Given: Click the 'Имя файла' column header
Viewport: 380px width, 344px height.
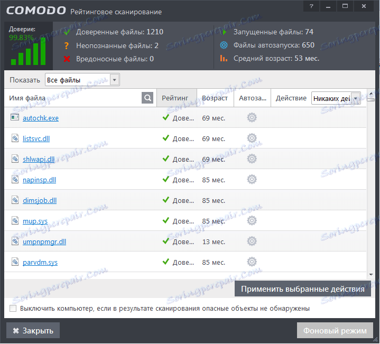Looking at the screenshot, I should coord(27,98).
